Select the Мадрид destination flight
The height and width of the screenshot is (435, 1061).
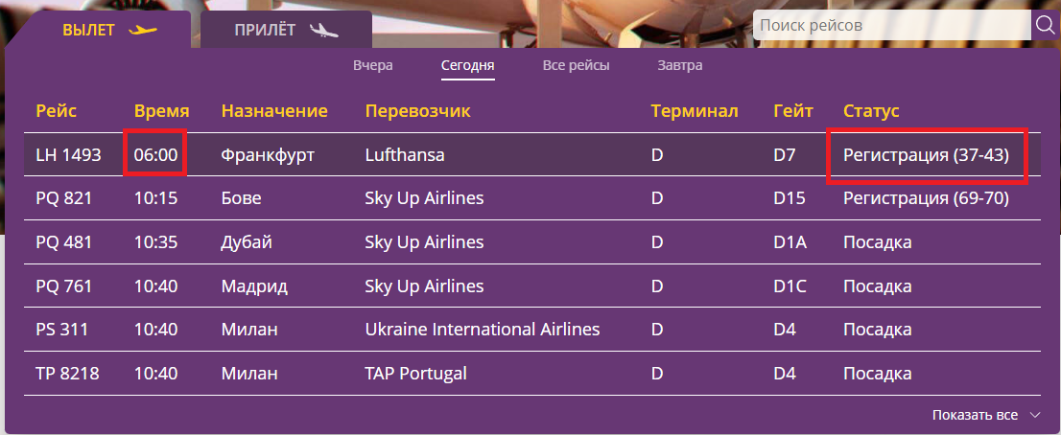254,286
